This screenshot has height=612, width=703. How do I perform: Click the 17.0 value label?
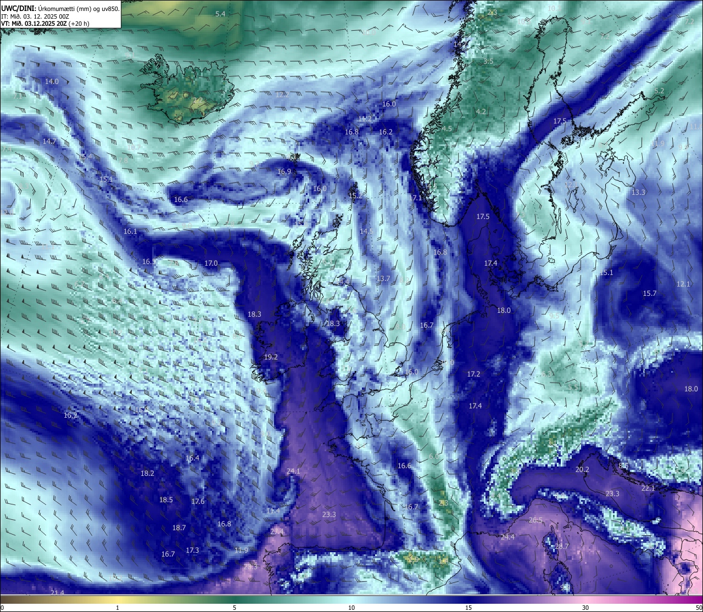coord(211,263)
